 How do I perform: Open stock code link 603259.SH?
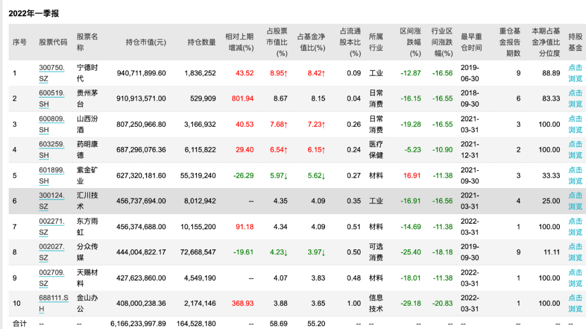(52, 150)
